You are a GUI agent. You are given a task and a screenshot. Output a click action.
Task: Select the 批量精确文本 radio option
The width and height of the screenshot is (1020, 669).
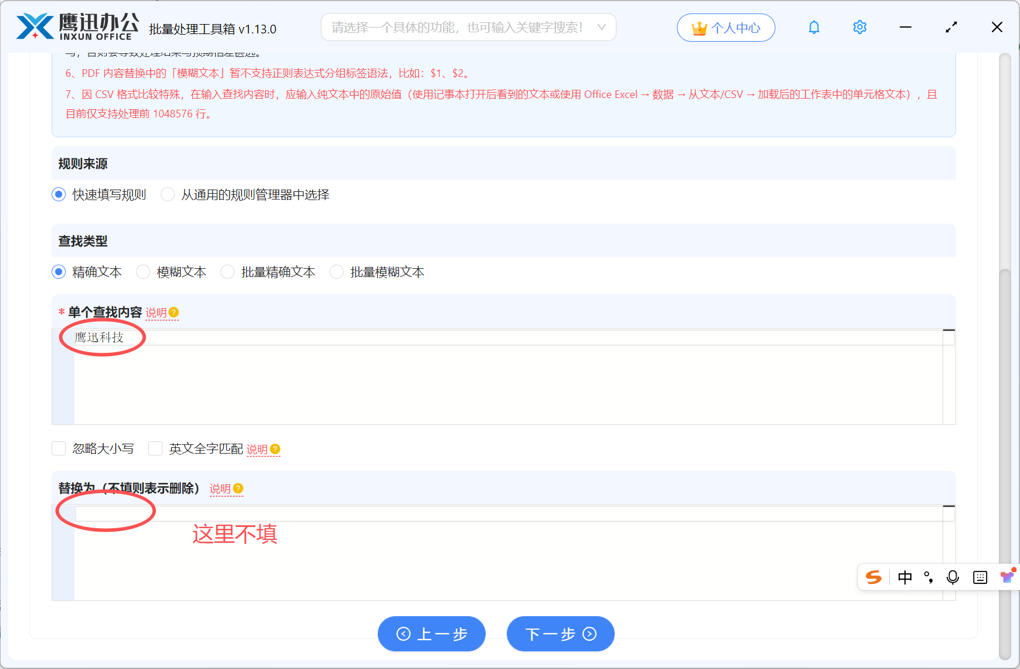[x=228, y=272]
